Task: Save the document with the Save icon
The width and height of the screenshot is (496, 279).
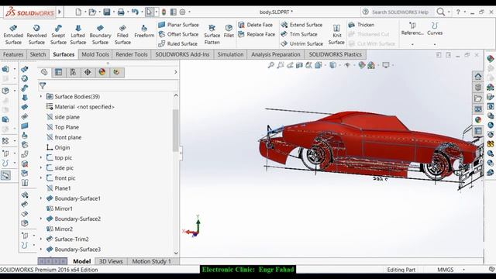Action: 107,12
